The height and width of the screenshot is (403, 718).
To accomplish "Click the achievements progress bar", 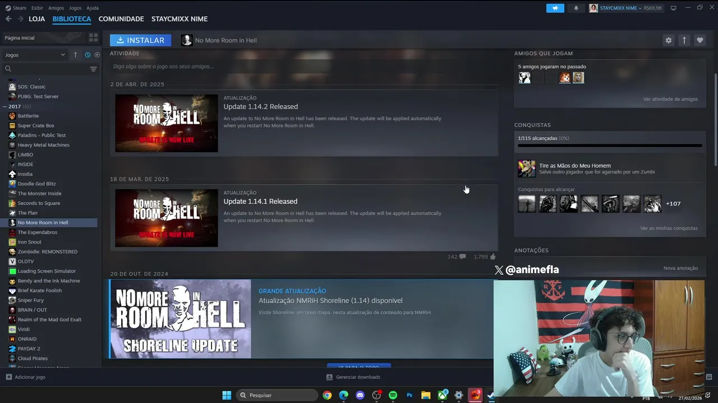I will coord(610,146).
